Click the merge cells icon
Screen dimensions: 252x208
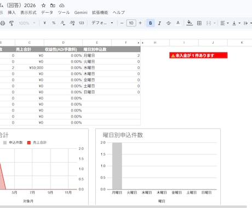tap(209, 23)
